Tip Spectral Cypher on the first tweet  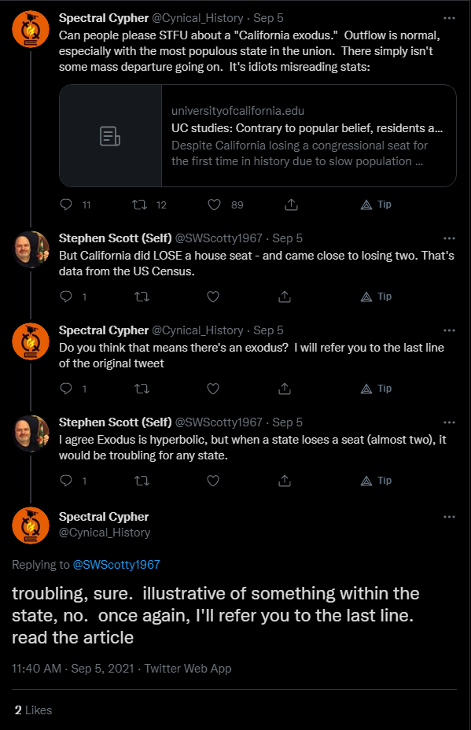point(376,205)
